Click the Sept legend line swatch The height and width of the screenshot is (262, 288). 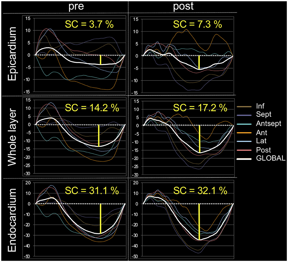pos(244,115)
